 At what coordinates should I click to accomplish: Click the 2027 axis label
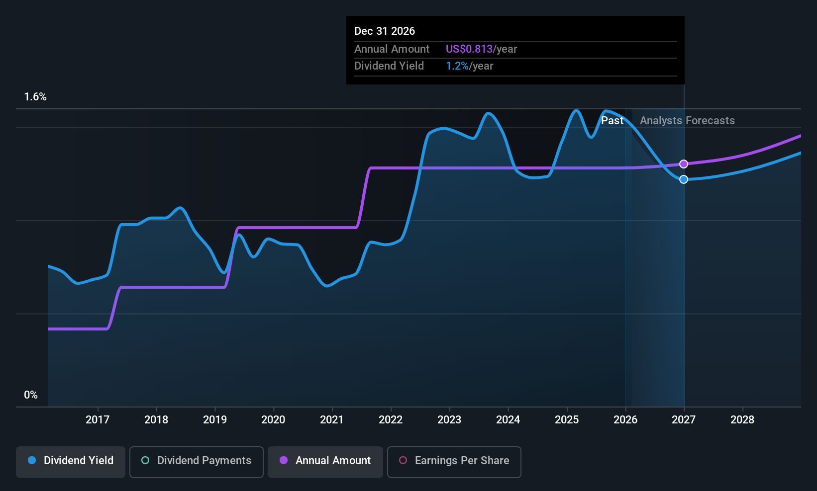pyautogui.click(x=684, y=419)
